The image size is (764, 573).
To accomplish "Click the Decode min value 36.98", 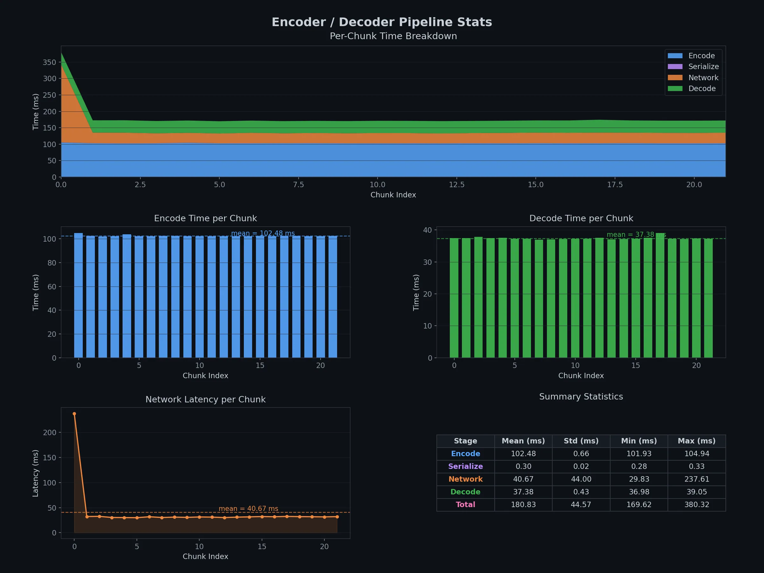I will click(639, 492).
